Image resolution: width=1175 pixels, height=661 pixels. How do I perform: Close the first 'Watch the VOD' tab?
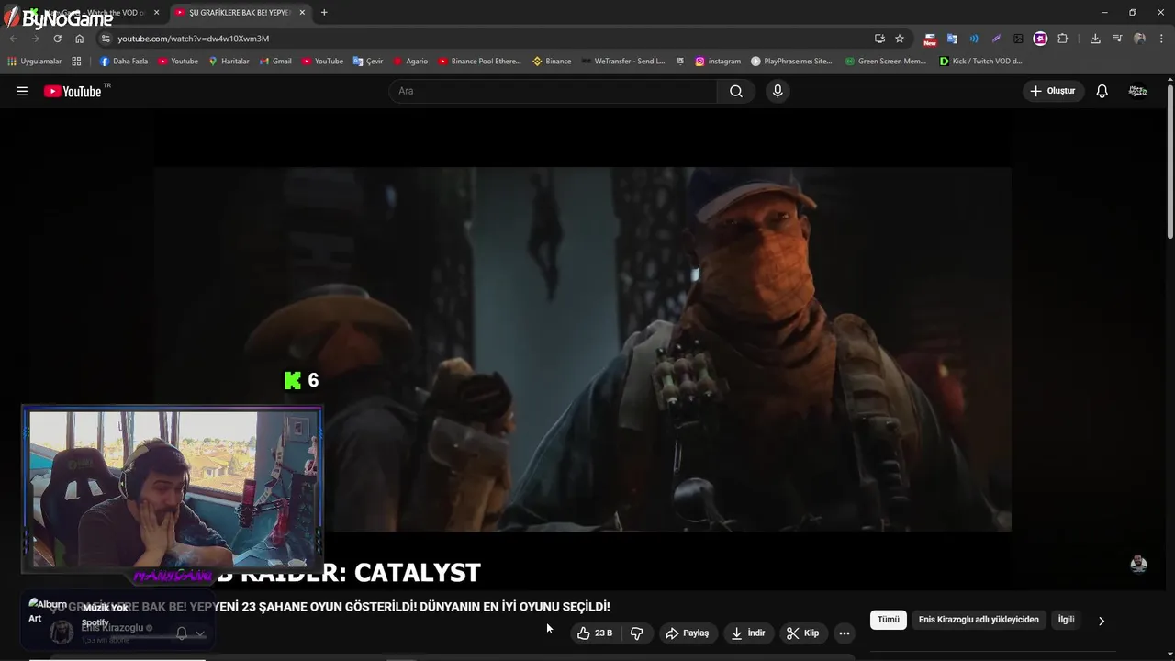[x=156, y=13]
